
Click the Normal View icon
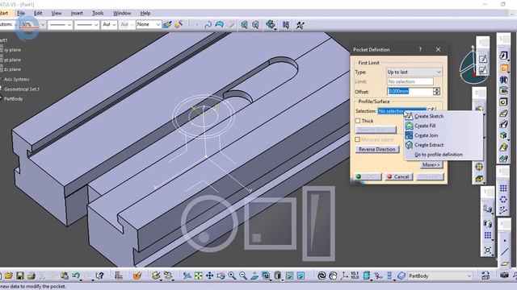[254, 275]
